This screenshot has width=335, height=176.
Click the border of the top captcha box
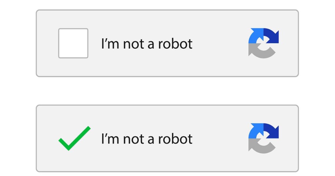point(167,10)
